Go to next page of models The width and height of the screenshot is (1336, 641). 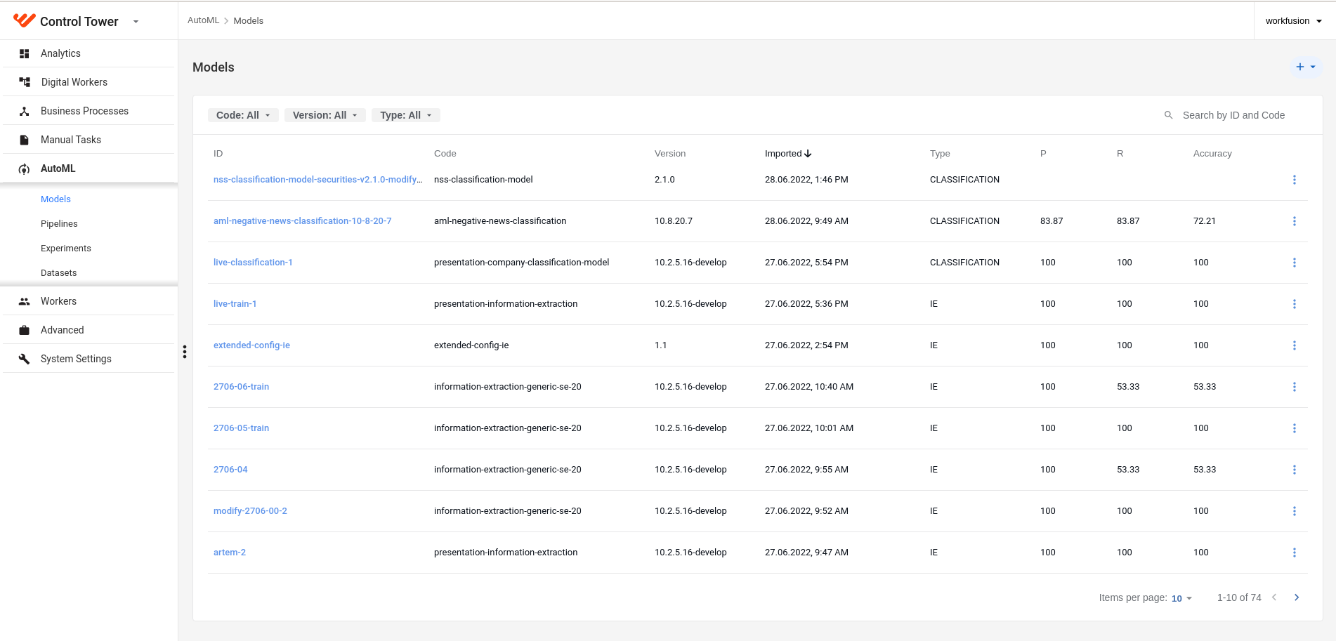(1297, 597)
